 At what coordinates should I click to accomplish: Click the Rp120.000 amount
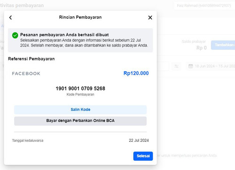pos(136,73)
